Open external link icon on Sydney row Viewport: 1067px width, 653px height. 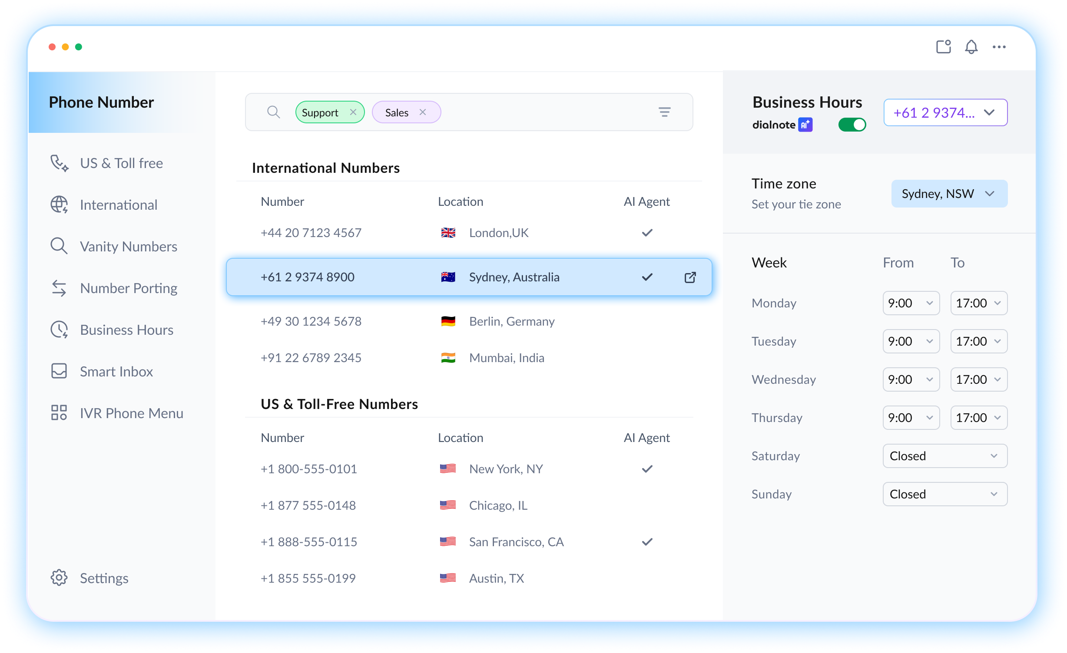(690, 277)
